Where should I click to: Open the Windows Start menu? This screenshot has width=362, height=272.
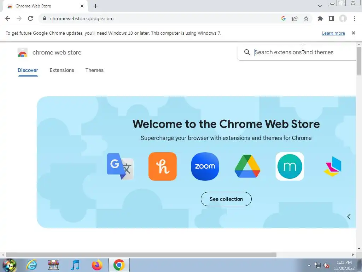tap(10, 265)
